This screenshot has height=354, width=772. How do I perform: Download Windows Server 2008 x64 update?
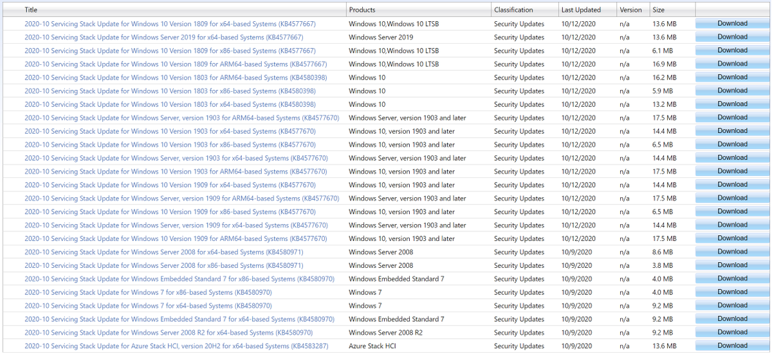(x=733, y=252)
